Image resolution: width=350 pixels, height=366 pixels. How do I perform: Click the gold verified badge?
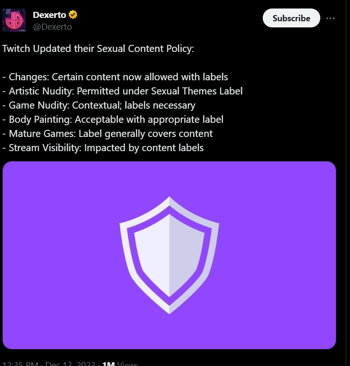point(73,15)
